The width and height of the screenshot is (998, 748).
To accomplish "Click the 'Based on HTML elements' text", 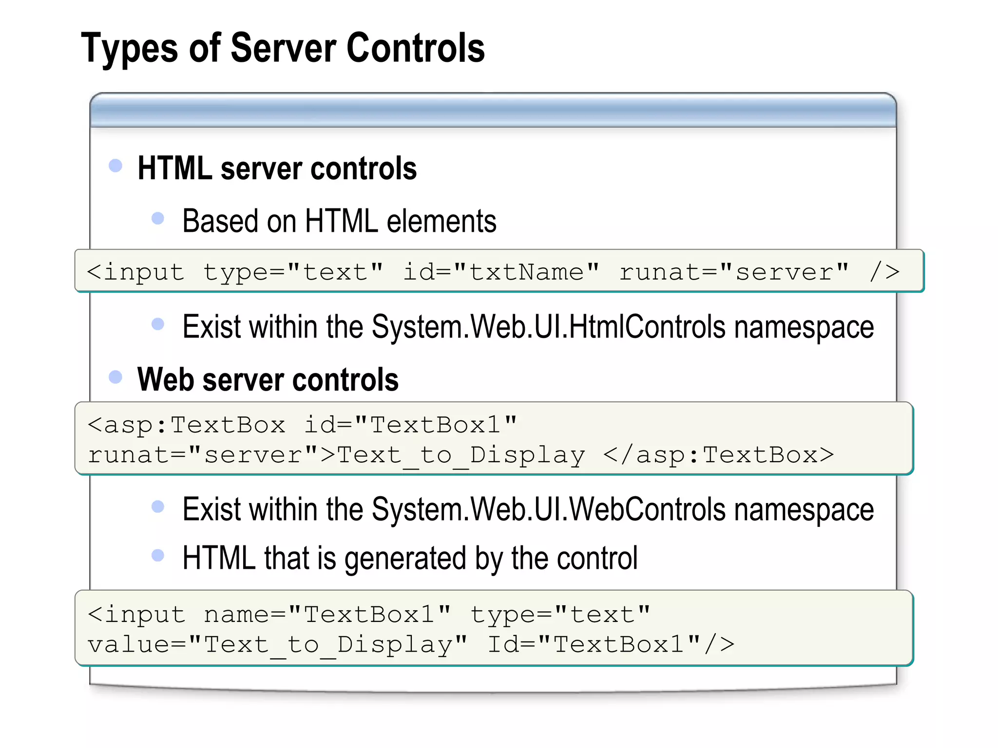I will click(x=339, y=221).
